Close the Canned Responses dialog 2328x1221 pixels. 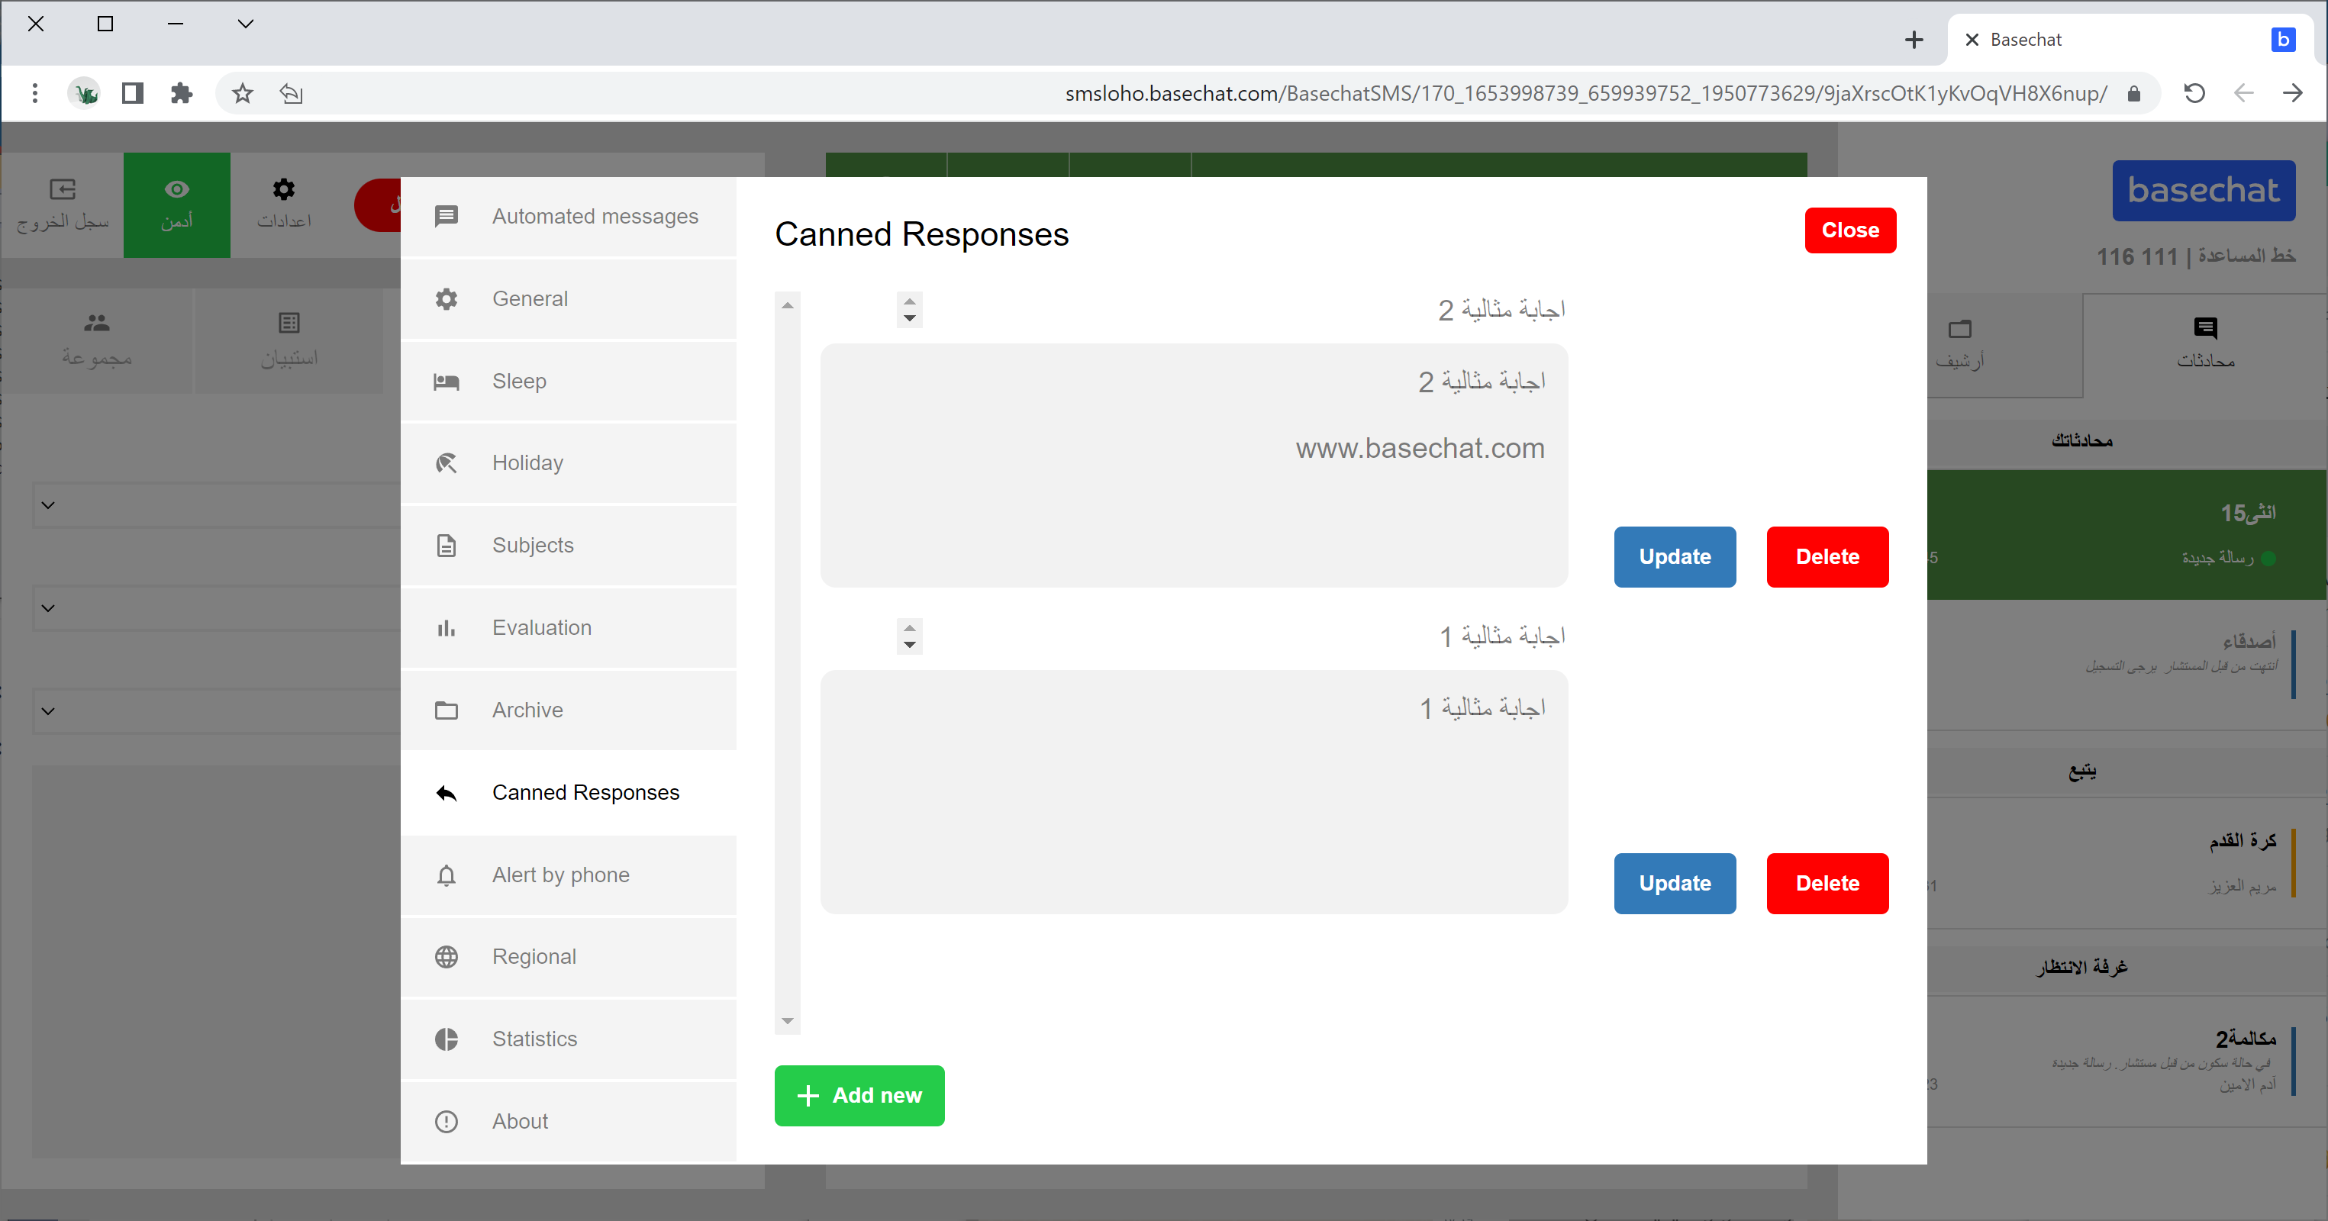click(1849, 230)
